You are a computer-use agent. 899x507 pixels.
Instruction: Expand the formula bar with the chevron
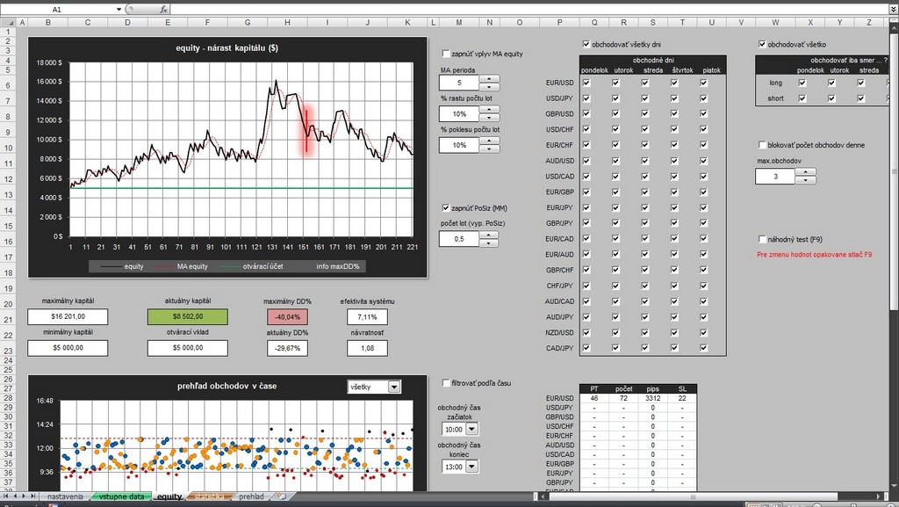[893, 9]
